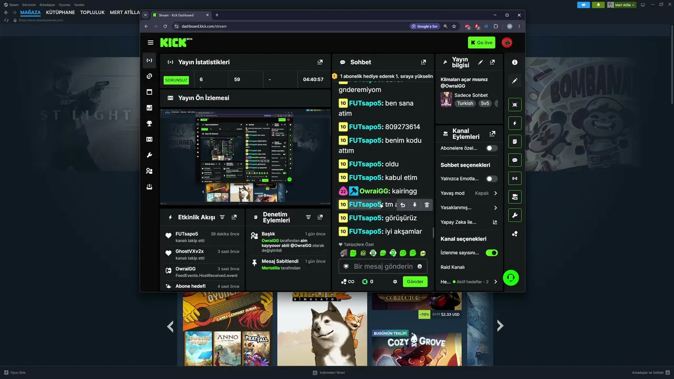Open the trophy achievements sidebar icon
Screen dimensions: 674x379
coord(150,124)
